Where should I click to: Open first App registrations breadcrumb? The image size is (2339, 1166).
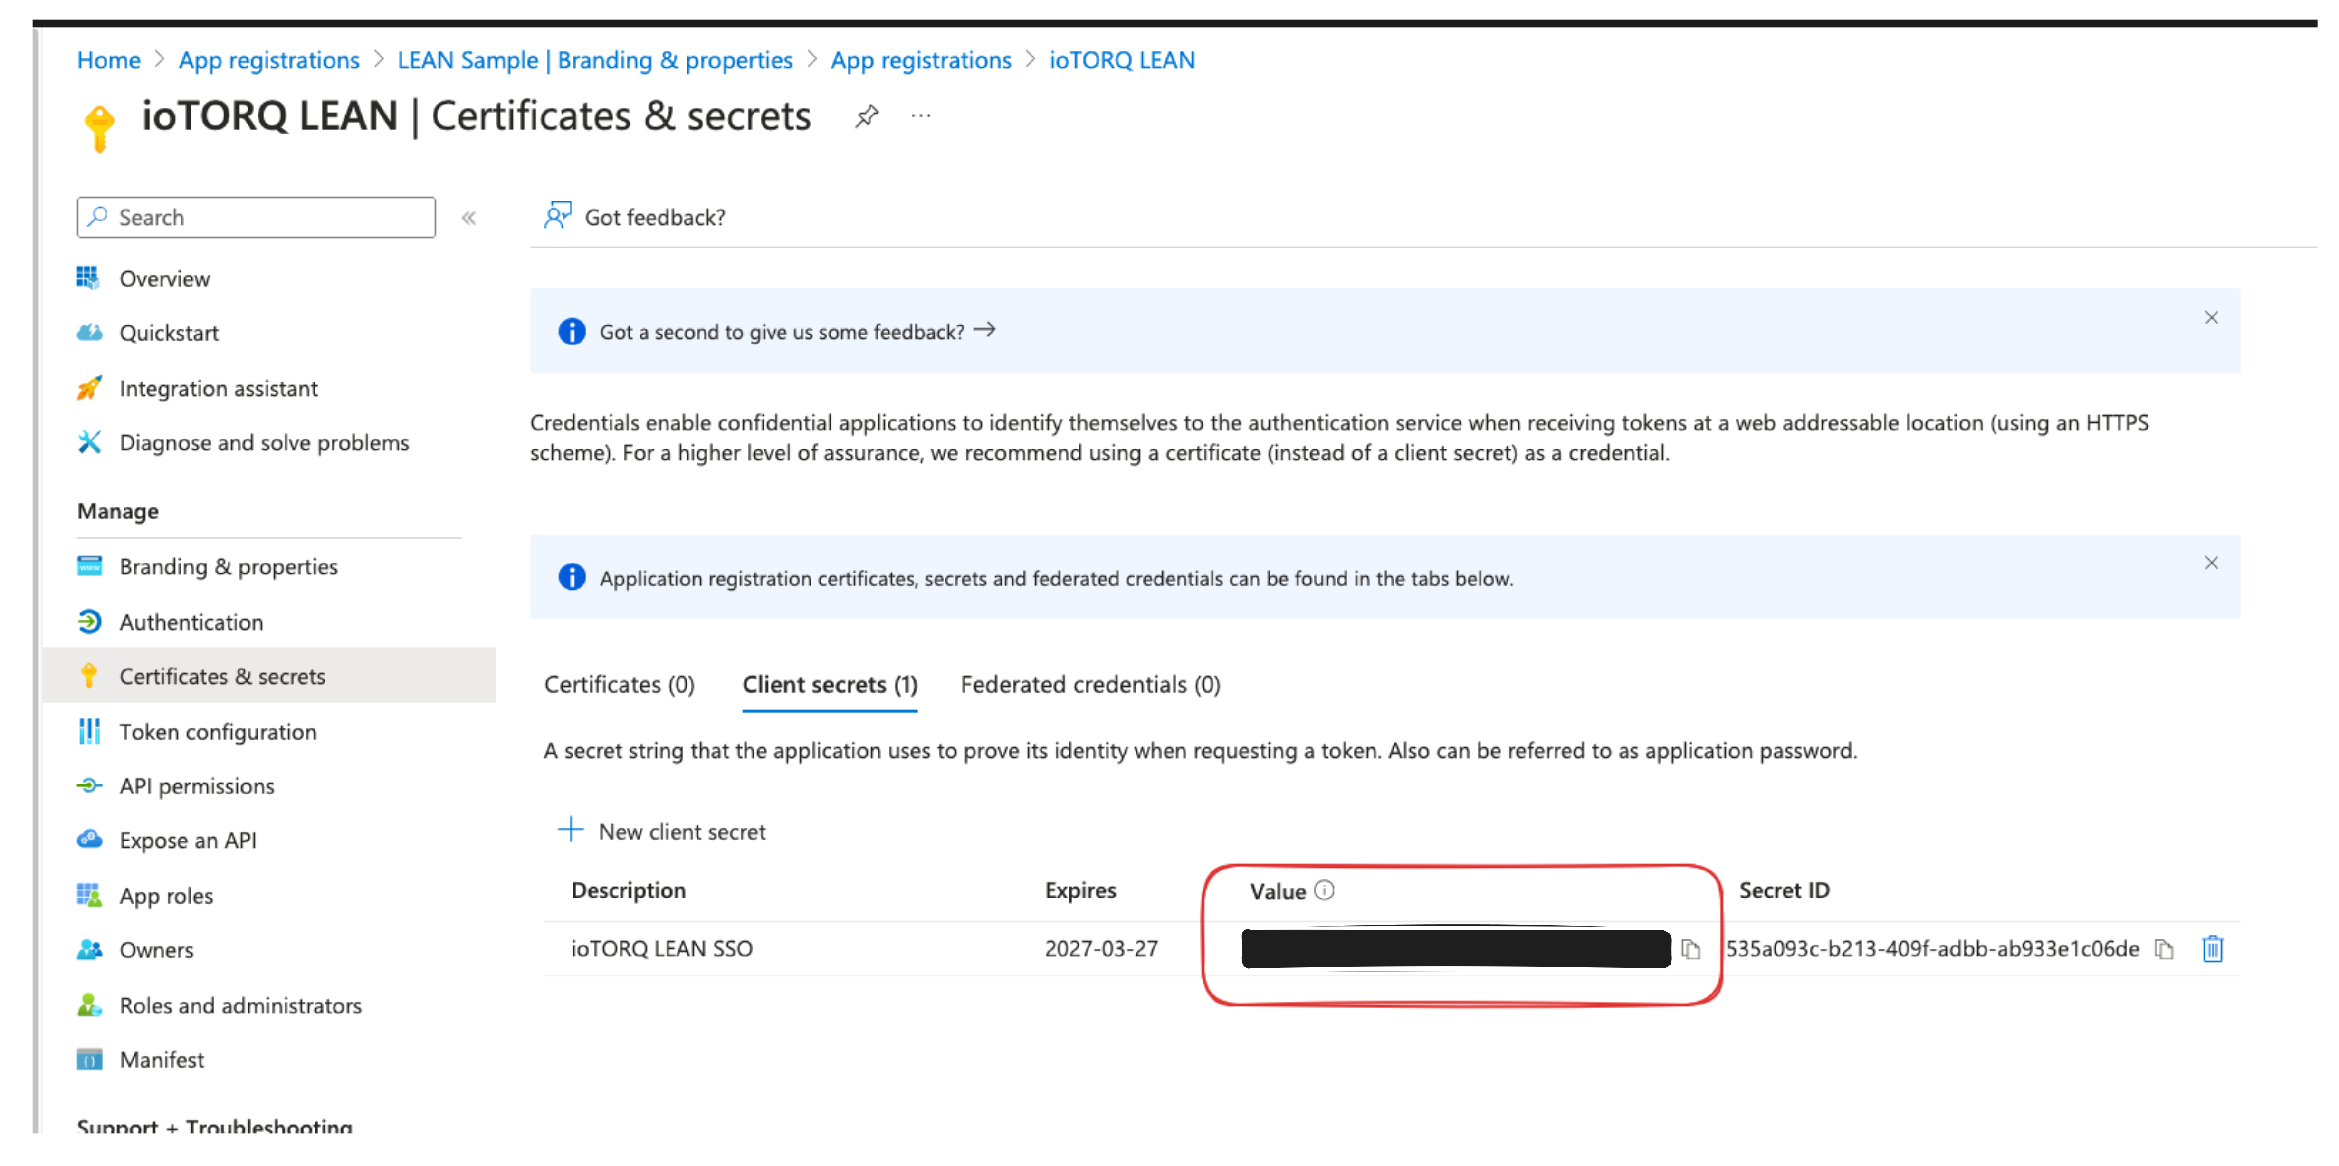coord(269,60)
